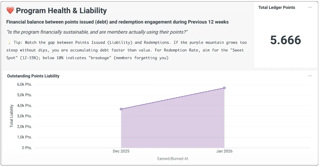Click the Dec 2025 x-axis label
Screen dimensions: 320x167
[x=121, y=151]
